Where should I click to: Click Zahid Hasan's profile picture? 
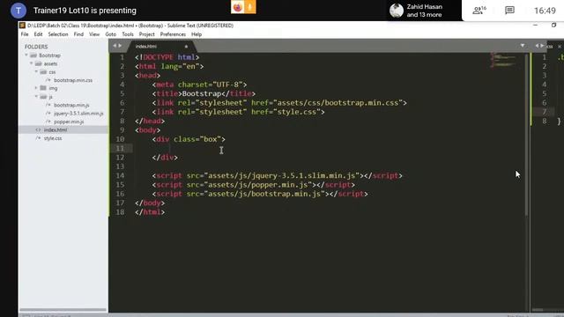tap(397, 11)
